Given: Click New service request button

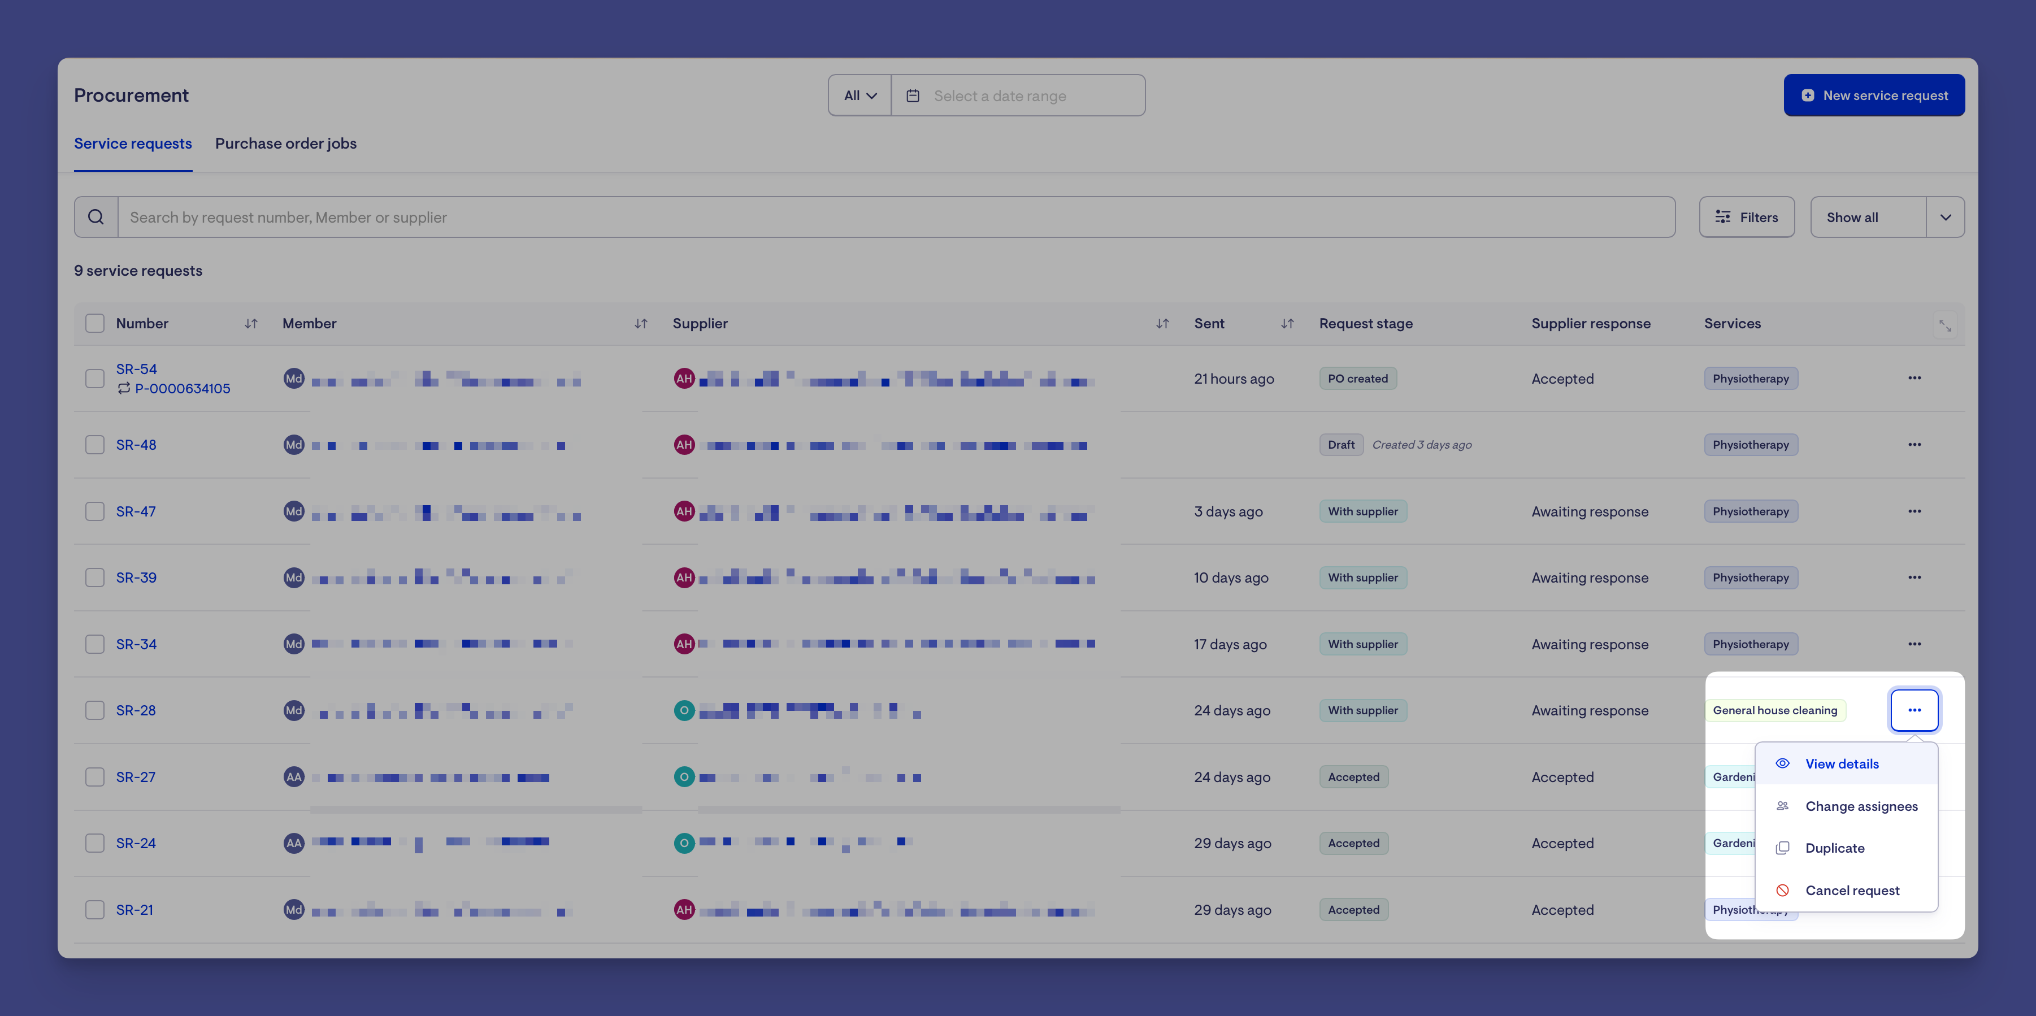Looking at the screenshot, I should point(1874,95).
